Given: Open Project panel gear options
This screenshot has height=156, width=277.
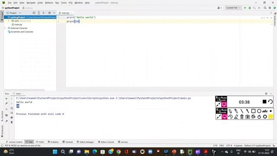Looking at the screenshot, I should [x=49, y=13].
